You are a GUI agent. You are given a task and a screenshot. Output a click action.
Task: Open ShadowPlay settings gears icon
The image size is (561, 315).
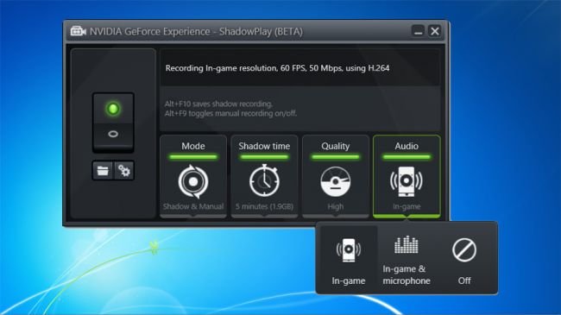[x=124, y=171]
